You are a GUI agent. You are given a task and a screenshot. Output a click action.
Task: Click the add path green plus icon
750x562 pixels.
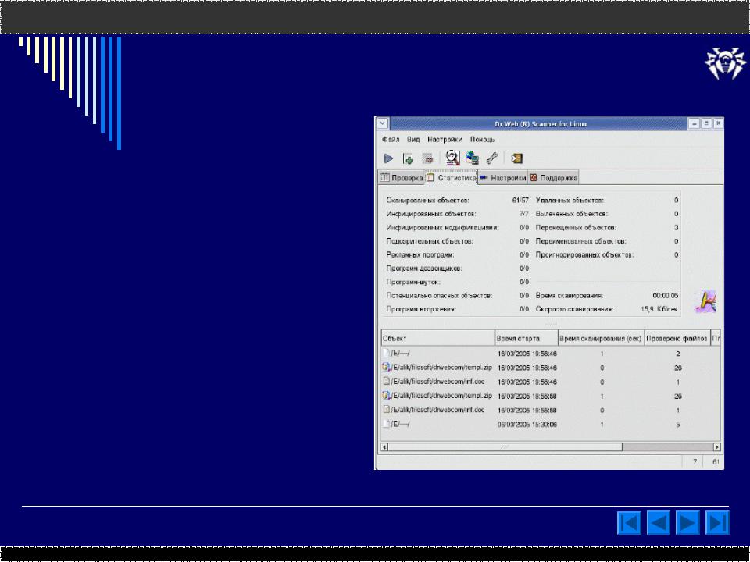(x=408, y=158)
